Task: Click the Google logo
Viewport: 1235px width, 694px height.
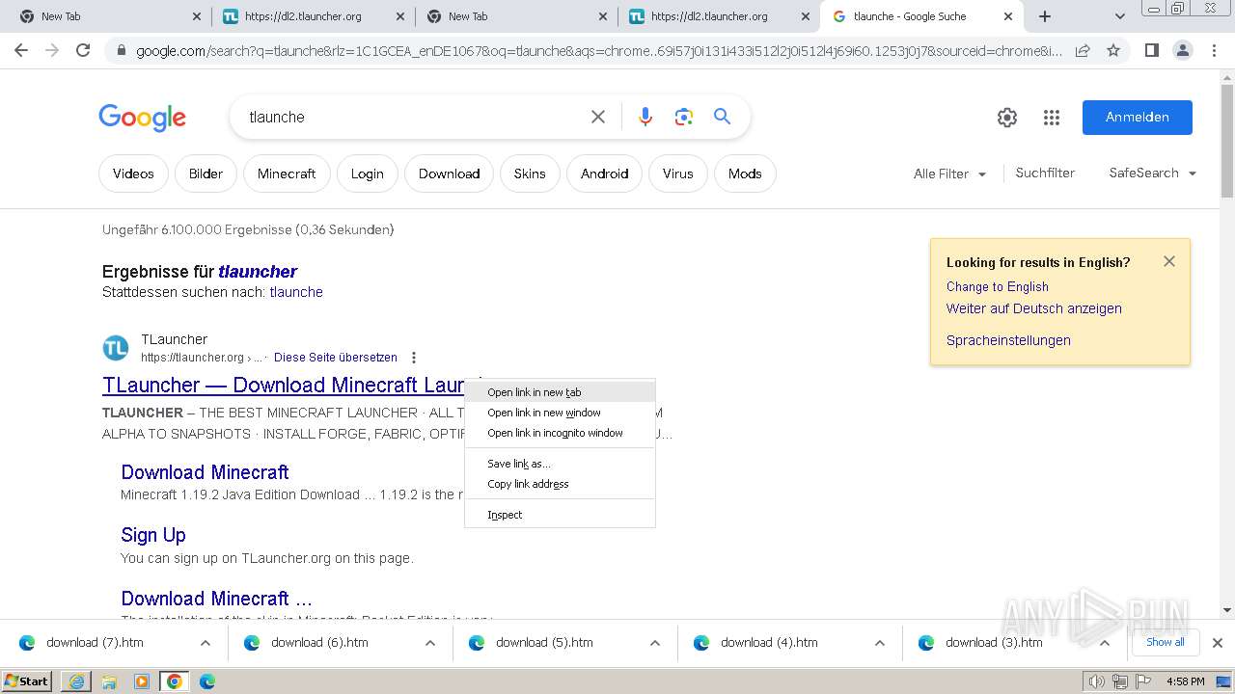Action: (142, 118)
